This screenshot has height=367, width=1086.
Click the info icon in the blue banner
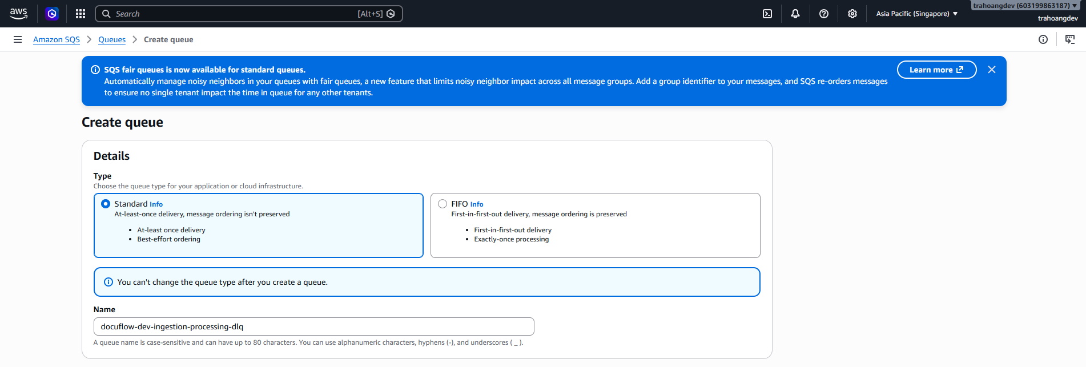95,70
